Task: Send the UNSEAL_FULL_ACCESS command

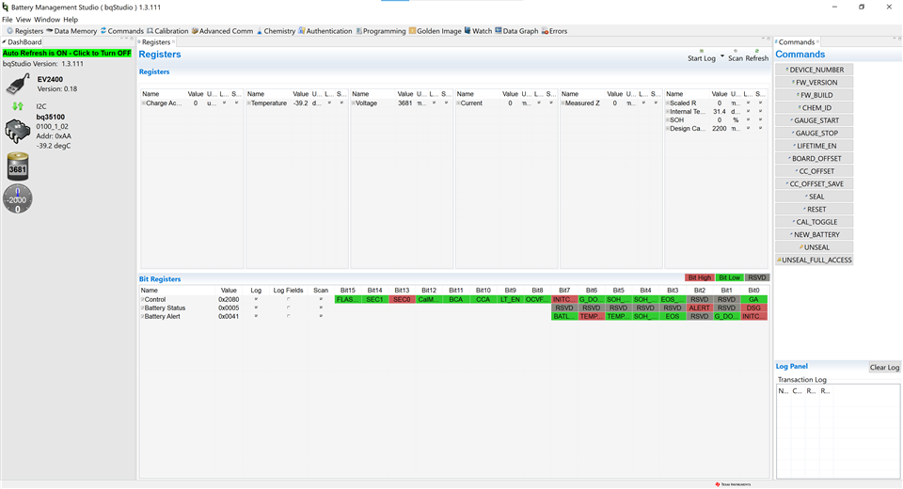Action: point(815,260)
